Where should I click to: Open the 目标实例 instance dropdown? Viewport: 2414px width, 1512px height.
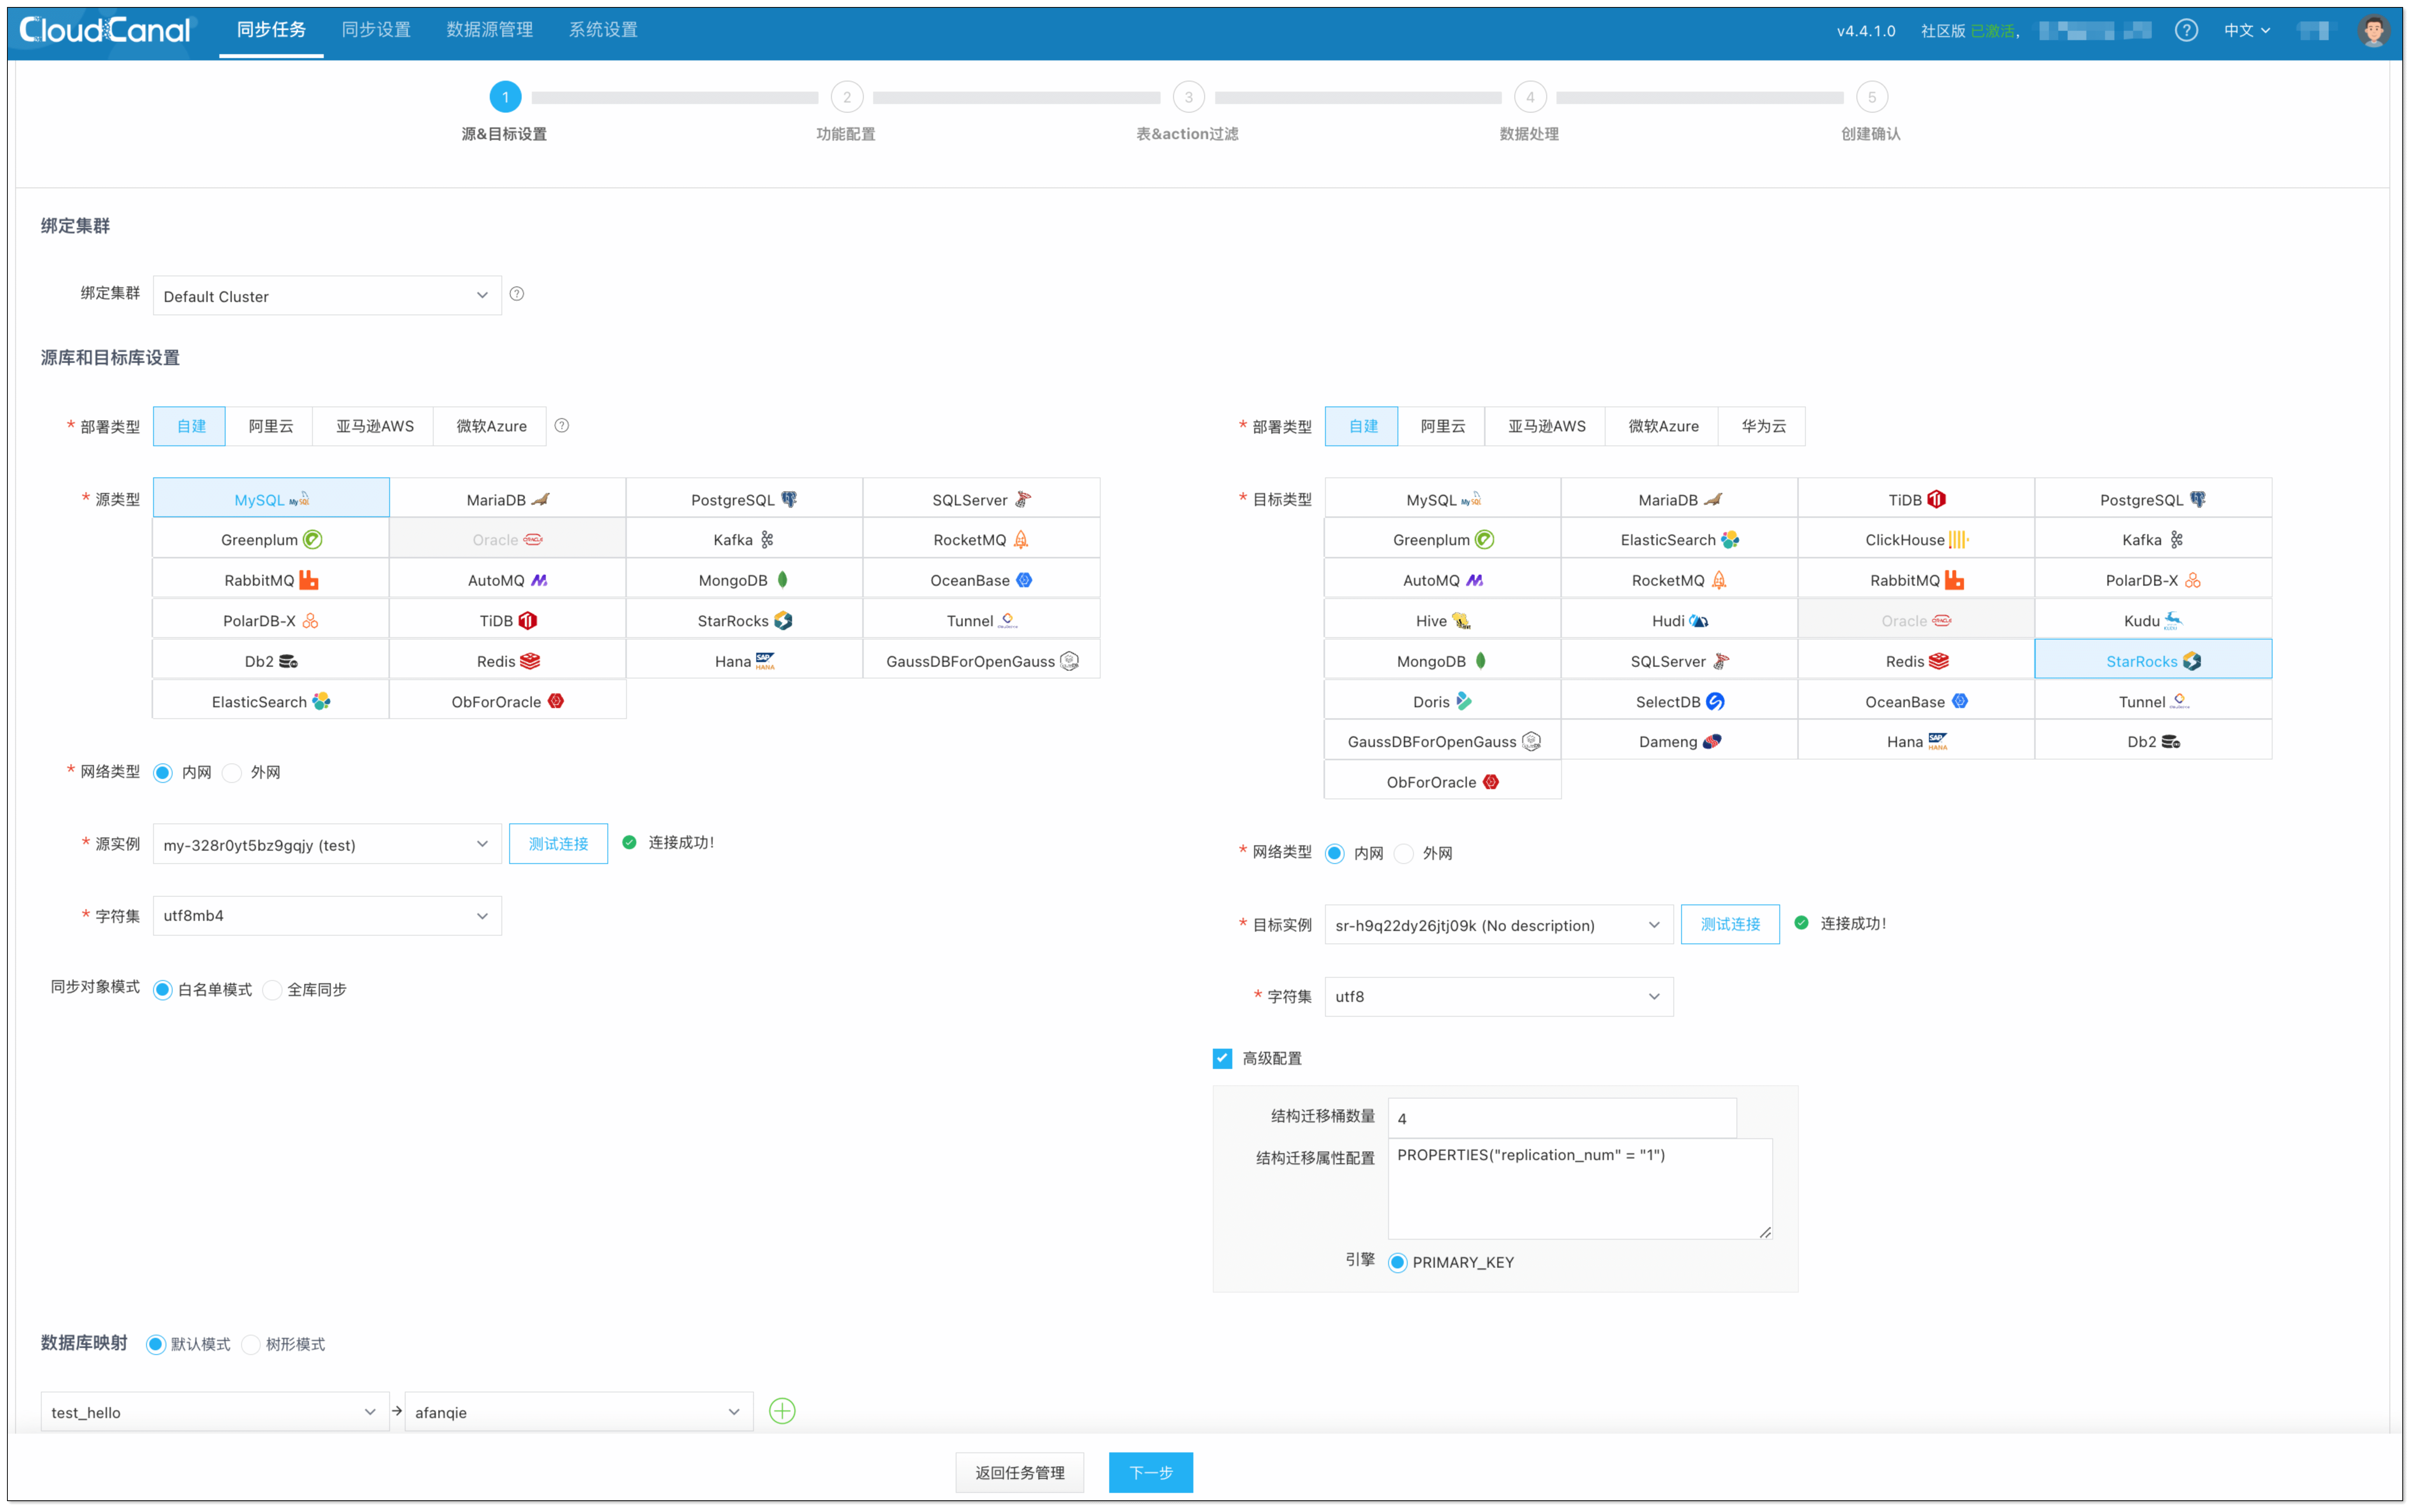(x=1497, y=925)
